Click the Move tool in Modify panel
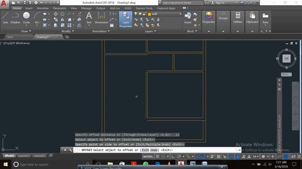 (x=56, y=14)
